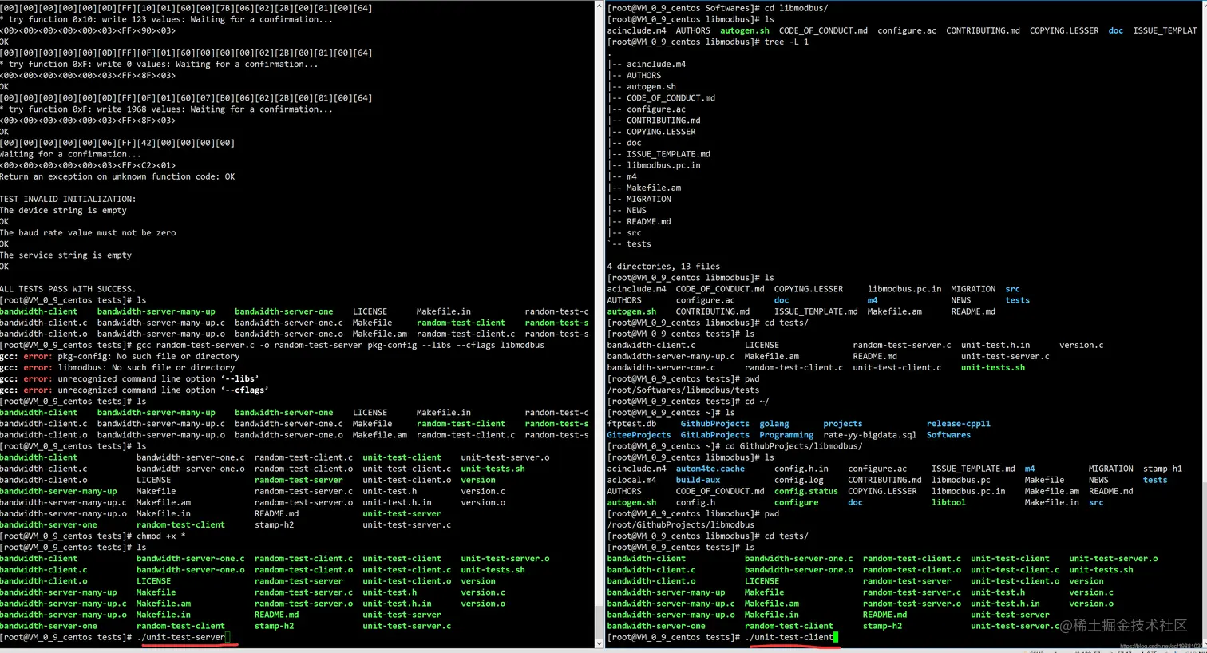This screenshot has height=653, width=1207.
Task: Click the 'write 1968 values' test line
Action: 167,109
